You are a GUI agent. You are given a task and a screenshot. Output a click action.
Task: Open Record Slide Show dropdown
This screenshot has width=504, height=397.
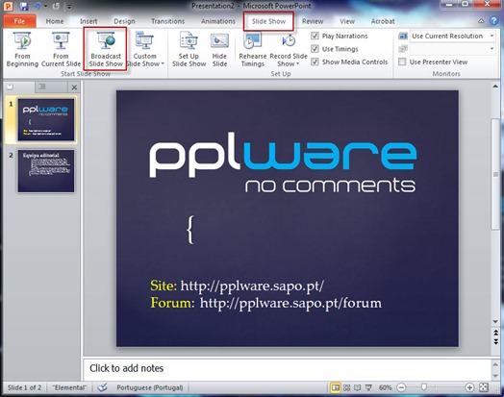tap(289, 50)
